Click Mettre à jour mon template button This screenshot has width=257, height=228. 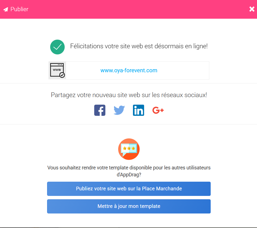tap(129, 206)
